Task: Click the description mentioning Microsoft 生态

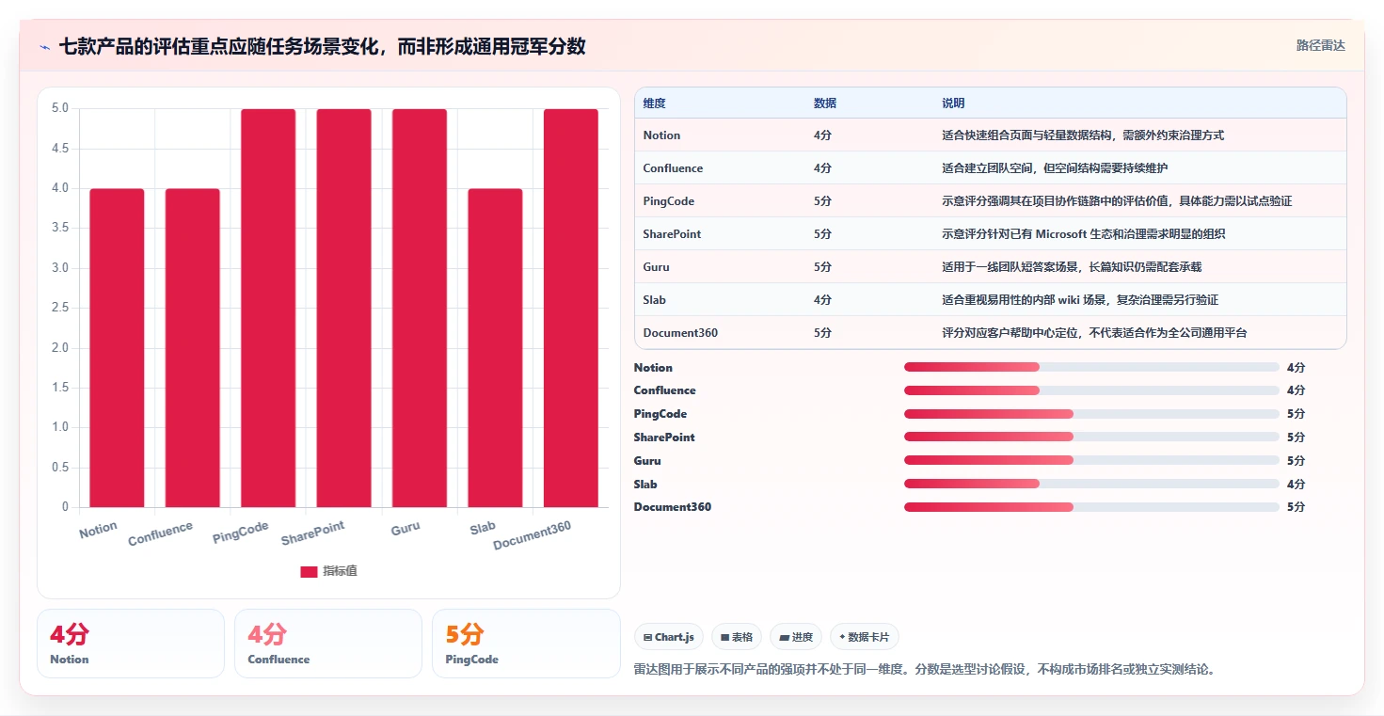Action: (x=1084, y=234)
